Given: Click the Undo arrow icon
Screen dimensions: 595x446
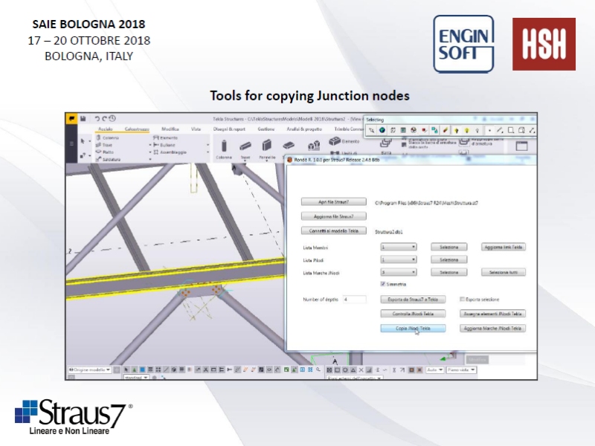Looking at the screenshot, I should point(97,117).
